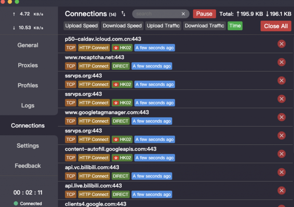
Task: Click the Connections (14) heading
Action: click(x=90, y=14)
